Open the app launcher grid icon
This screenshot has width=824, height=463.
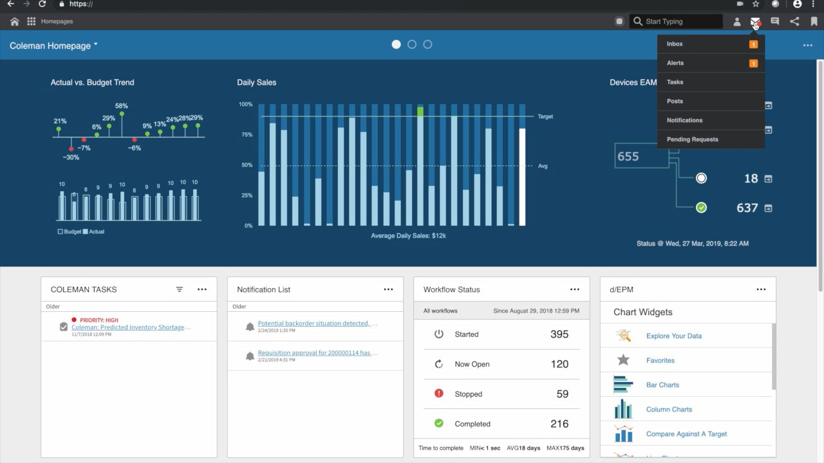tap(31, 21)
